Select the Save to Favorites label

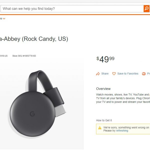(x=128, y=74)
